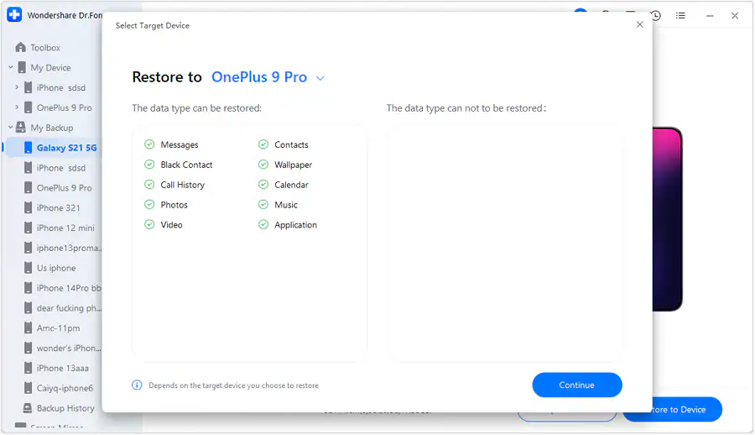Expand the iPhone sdsd device under My Device
This screenshot has height=435, width=755.
click(17, 87)
